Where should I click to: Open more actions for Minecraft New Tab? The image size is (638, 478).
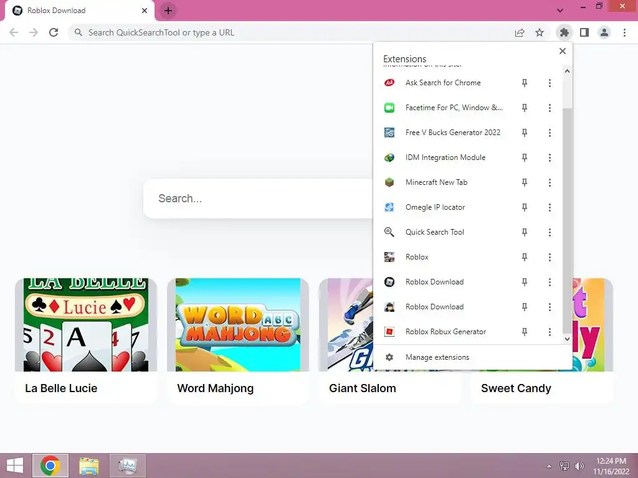550,182
